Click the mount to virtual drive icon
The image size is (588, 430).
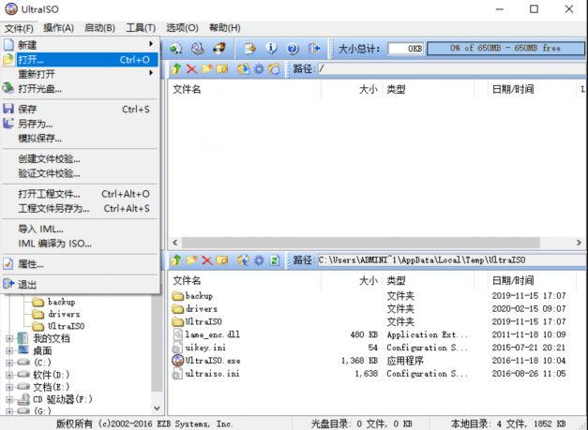click(x=198, y=49)
